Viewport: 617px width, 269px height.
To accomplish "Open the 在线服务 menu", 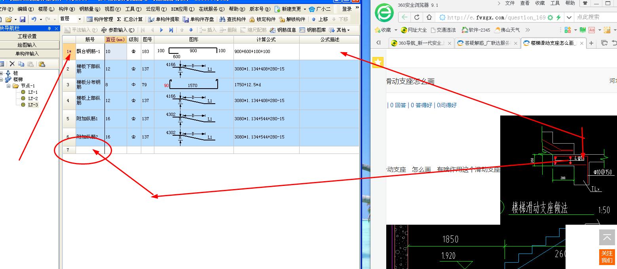I will point(212,9).
